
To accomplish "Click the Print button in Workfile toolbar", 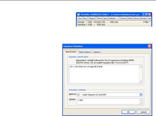I will [x=100, y=18].
